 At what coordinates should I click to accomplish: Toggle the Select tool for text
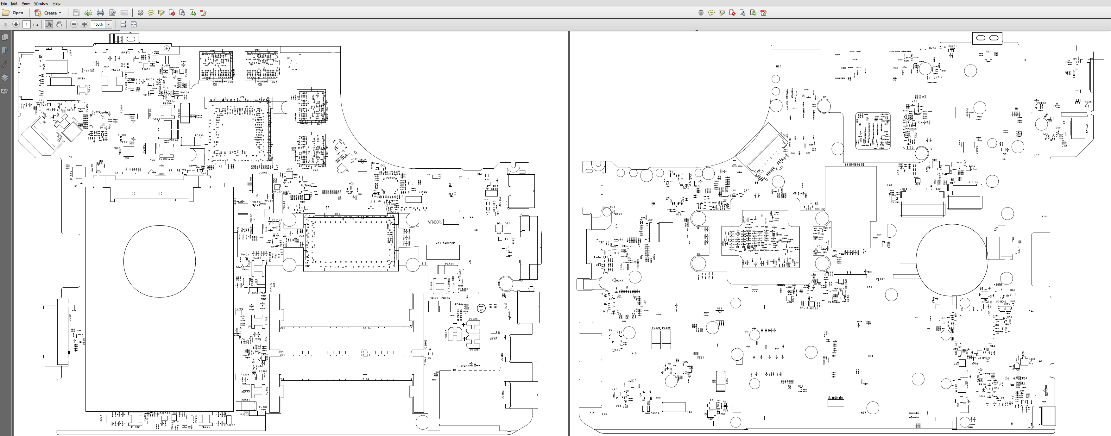(x=49, y=25)
